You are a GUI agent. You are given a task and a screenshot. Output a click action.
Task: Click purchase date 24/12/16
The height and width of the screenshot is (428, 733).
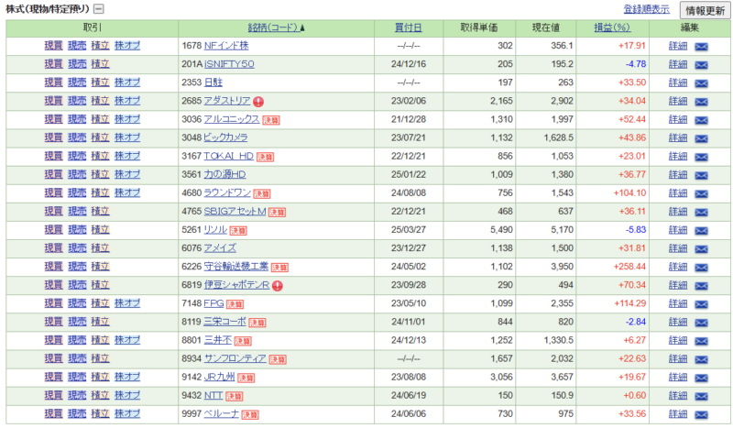pos(408,63)
